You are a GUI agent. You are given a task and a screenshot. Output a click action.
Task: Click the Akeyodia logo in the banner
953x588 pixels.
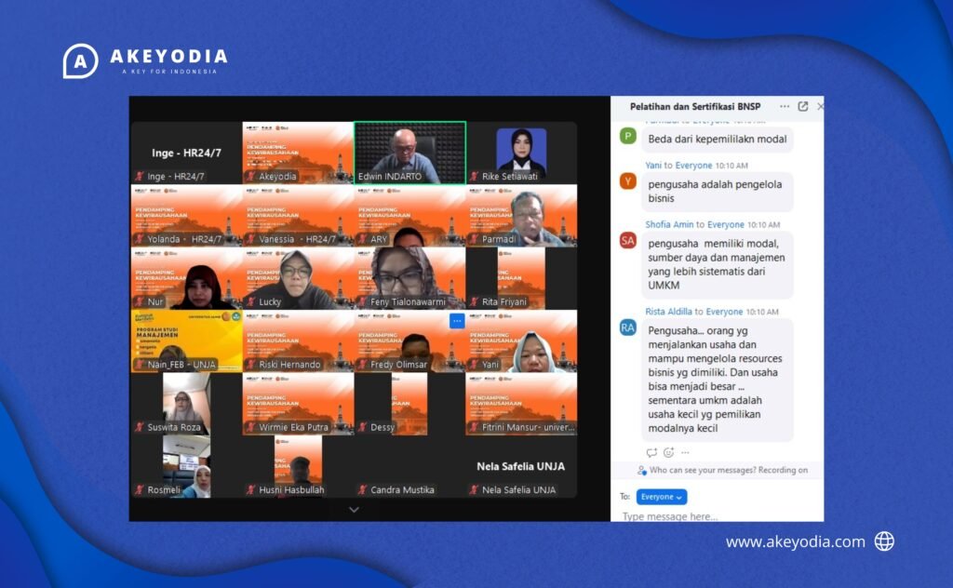click(x=145, y=60)
